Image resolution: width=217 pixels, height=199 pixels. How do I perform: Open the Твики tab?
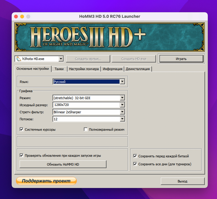[x=59, y=69]
